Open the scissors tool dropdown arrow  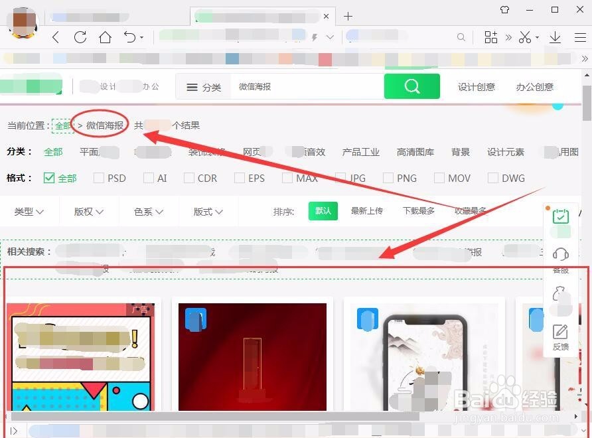[538, 37]
